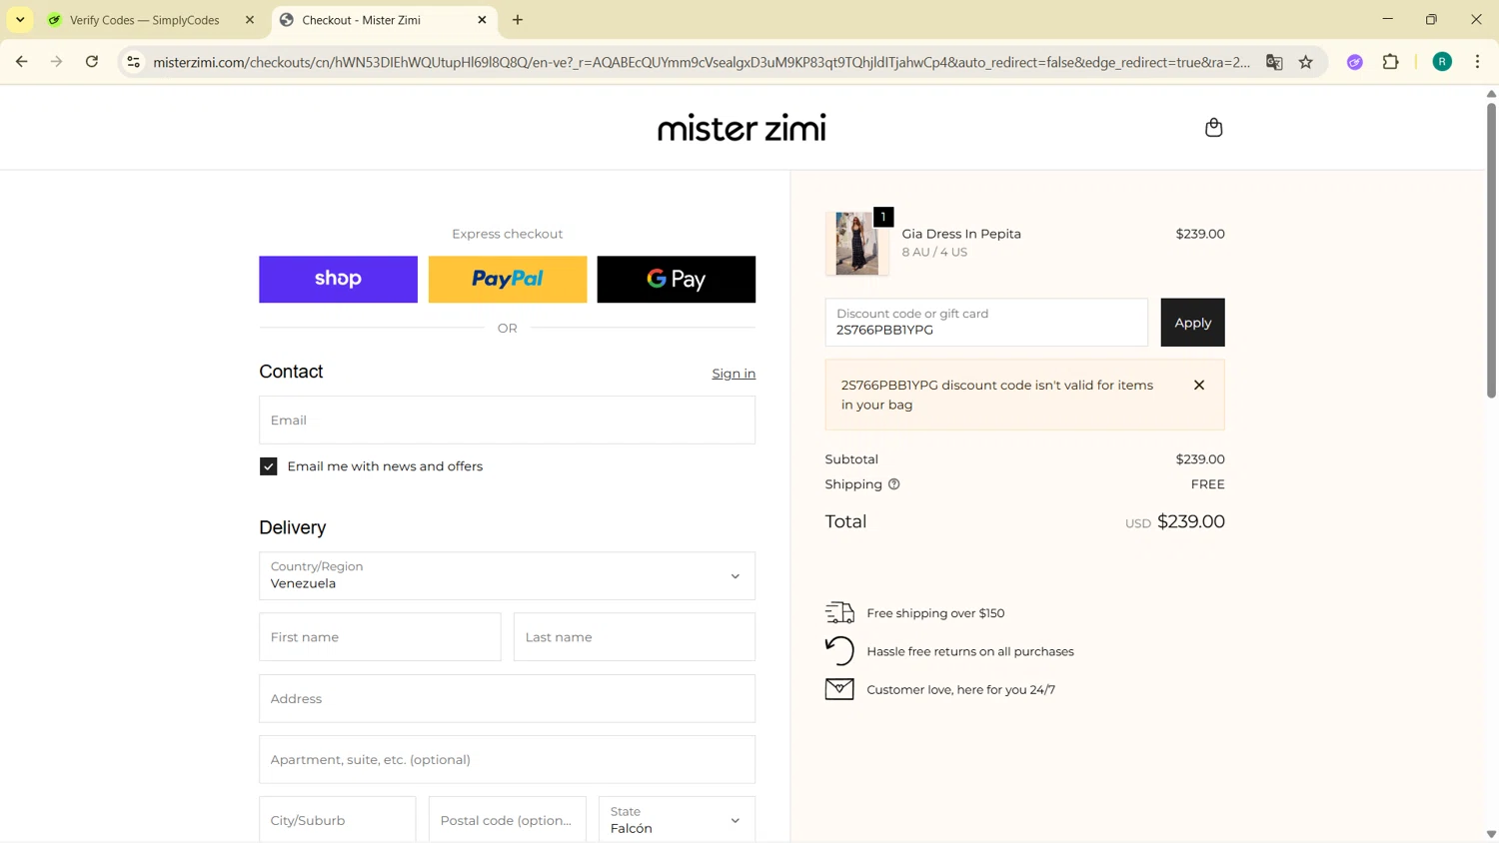Click the Shipping help question icon

click(x=894, y=484)
